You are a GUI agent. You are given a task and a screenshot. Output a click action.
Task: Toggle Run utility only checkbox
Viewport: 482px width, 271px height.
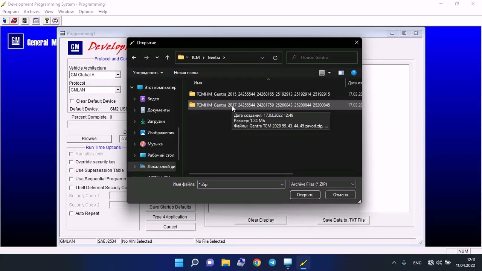coord(71,154)
